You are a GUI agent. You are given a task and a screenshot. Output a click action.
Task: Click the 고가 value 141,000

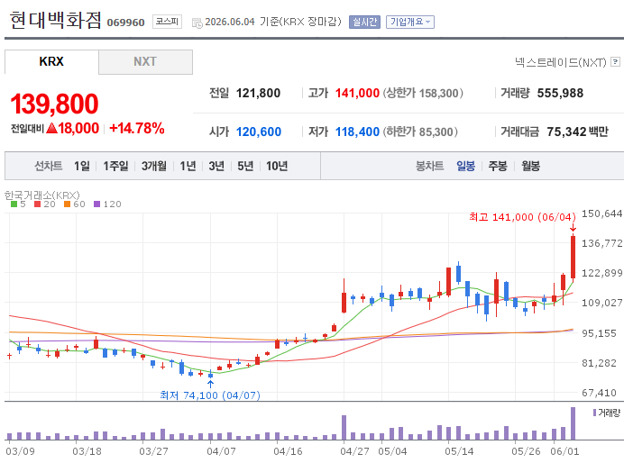pyautogui.click(x=357, y=93)
